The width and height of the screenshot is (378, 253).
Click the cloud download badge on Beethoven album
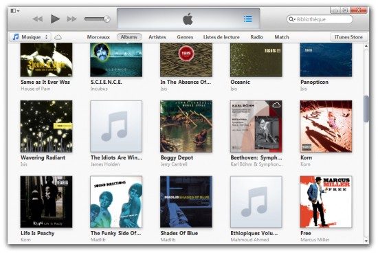click(x=276, y=105)
